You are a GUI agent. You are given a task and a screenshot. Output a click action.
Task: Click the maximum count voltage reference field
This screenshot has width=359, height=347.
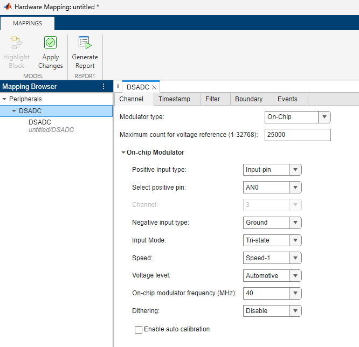tap(298, 134)
